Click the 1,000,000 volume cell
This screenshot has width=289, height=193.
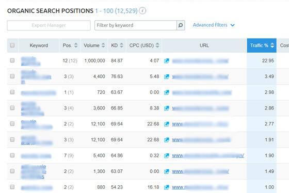click(x=94, y=61)
